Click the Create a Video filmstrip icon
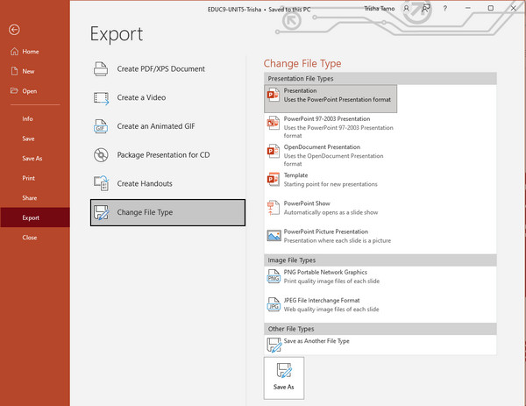Screen dimensions: 526x406 pyautogui.click(x=101, y=98)
